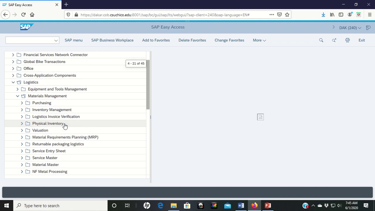Open the page actions ellipsis in address bar
The width and height of the screenshot is (375, 211).
point(272,15)
